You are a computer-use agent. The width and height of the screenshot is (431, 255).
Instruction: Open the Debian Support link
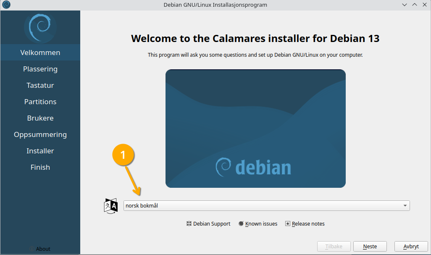(208, 223)
